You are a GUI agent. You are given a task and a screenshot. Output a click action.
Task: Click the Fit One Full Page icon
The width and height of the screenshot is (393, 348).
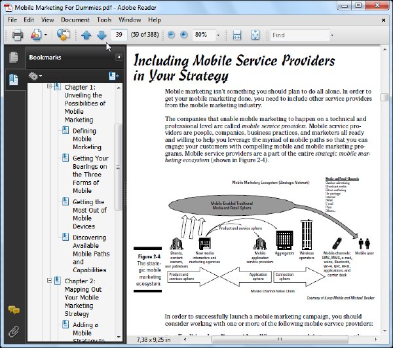255,35
